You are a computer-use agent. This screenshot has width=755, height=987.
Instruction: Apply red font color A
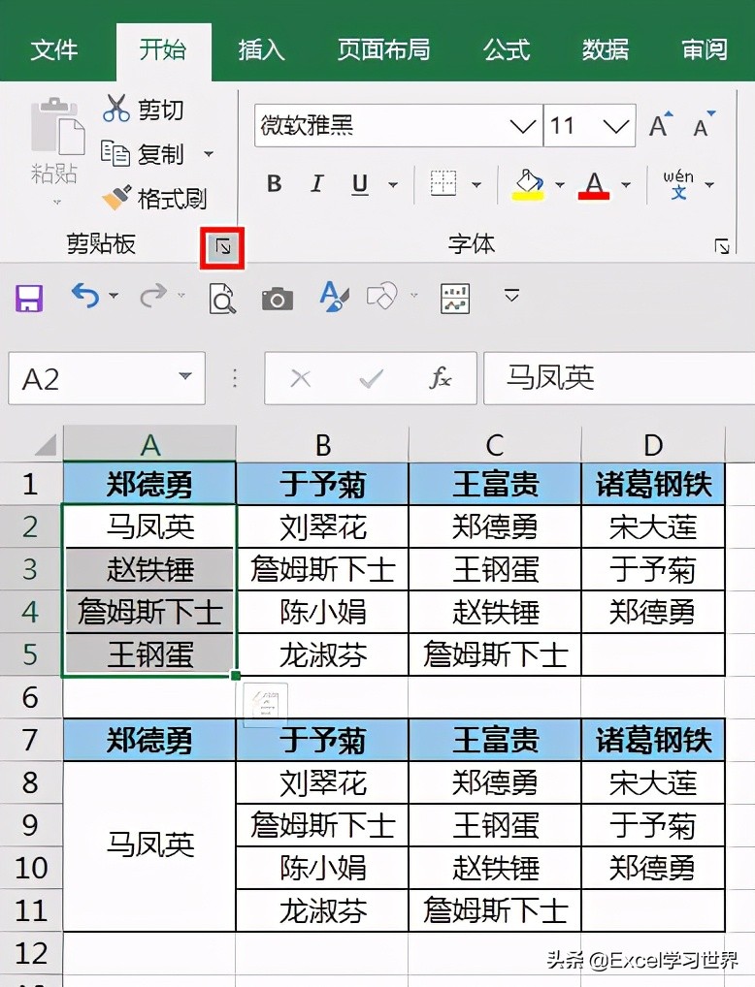[x=594, y=185]
